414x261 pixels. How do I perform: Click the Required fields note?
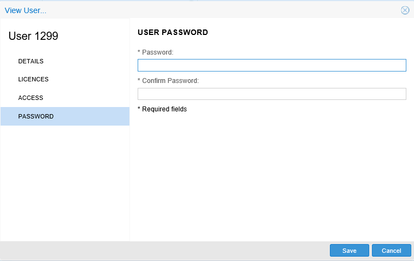(164, 109)
